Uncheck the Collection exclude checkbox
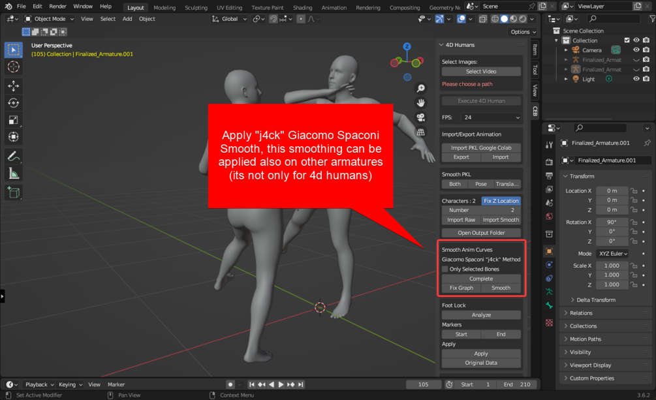 point(627,40)
